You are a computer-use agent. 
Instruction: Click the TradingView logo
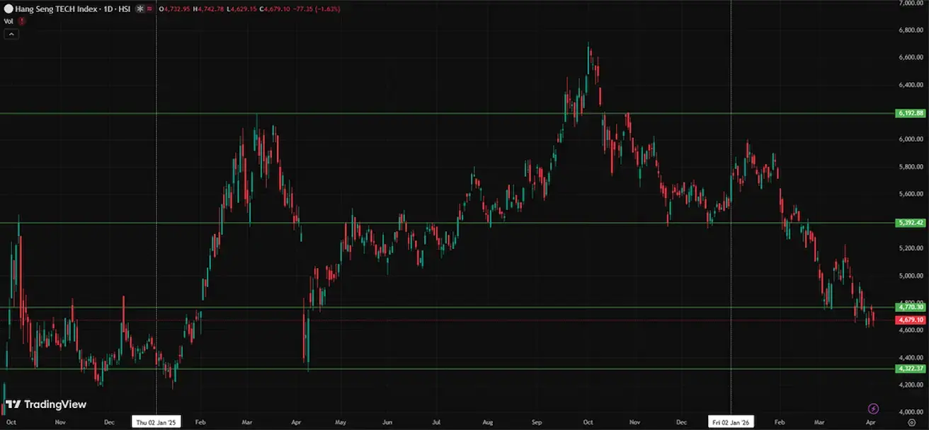46,405
